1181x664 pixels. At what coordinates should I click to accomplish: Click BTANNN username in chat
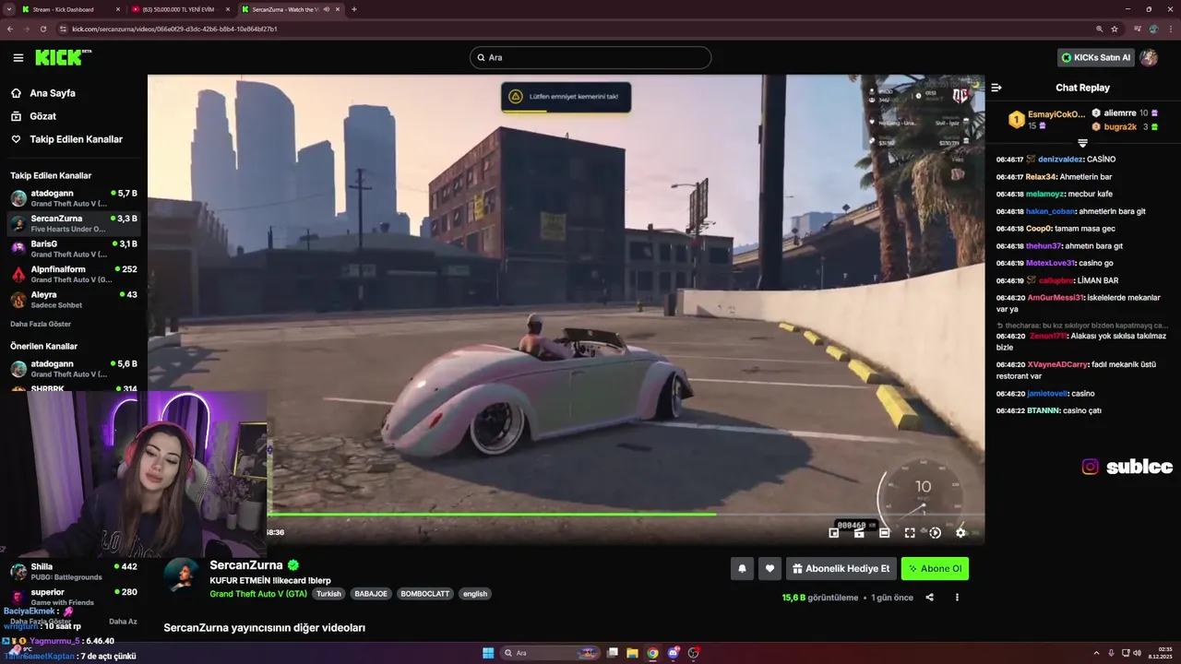[x=1044, y=410]
